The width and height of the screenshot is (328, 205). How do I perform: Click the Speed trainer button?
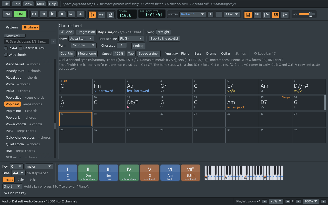(149, 54)
